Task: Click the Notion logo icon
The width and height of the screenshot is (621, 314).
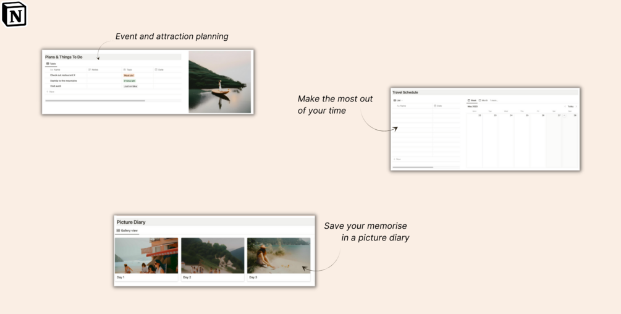Action: point(14,14)
